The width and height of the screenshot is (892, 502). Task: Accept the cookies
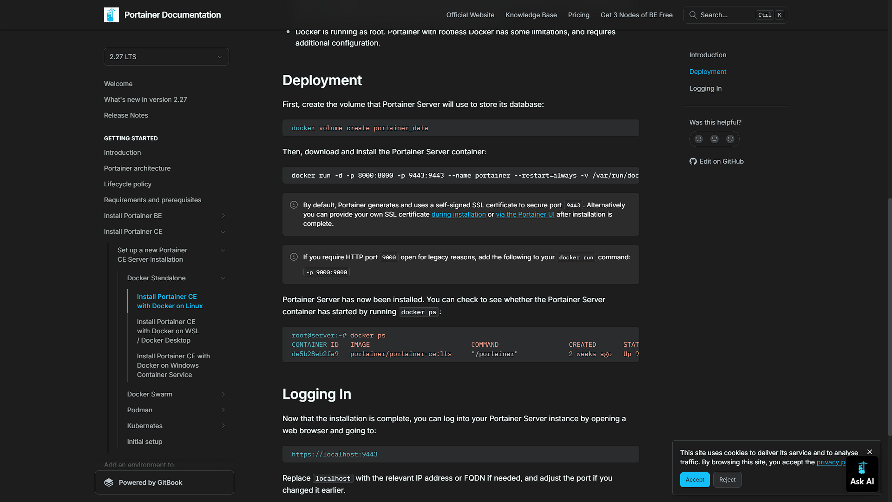point(695,480)
